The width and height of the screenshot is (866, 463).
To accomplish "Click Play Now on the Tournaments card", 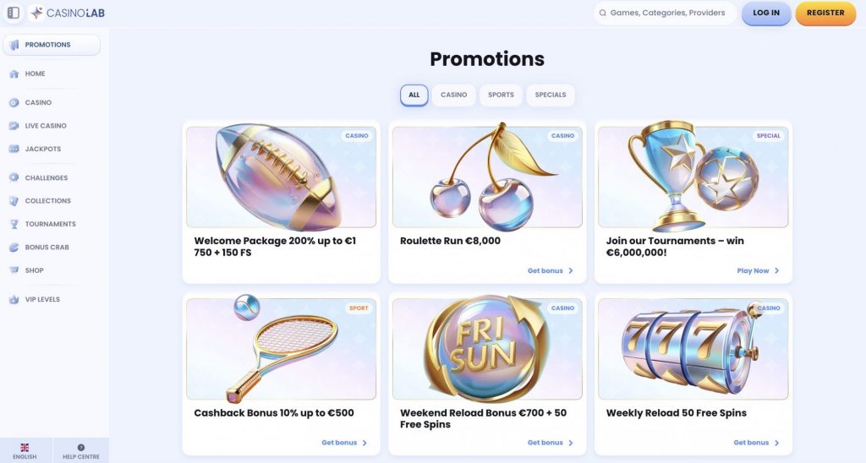I will (x=758, y=271).
